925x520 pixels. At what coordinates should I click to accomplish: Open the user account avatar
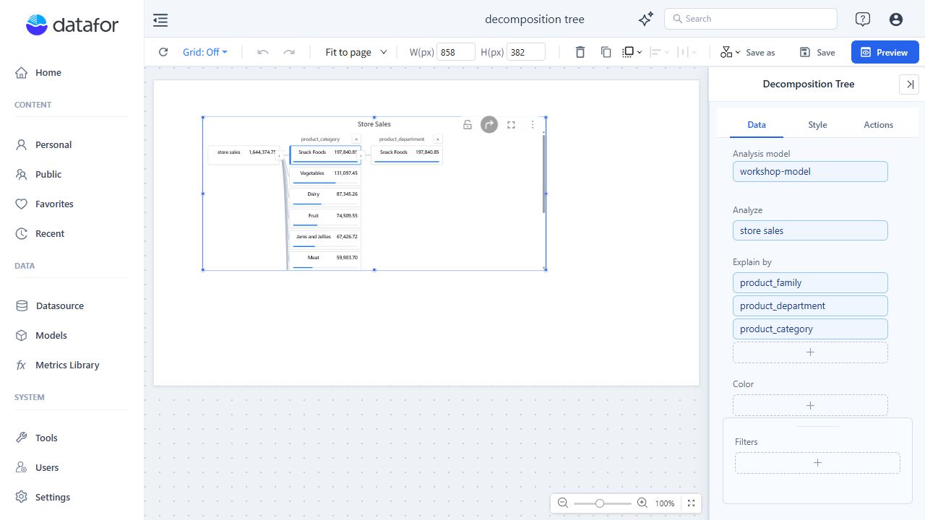[896, 19]
